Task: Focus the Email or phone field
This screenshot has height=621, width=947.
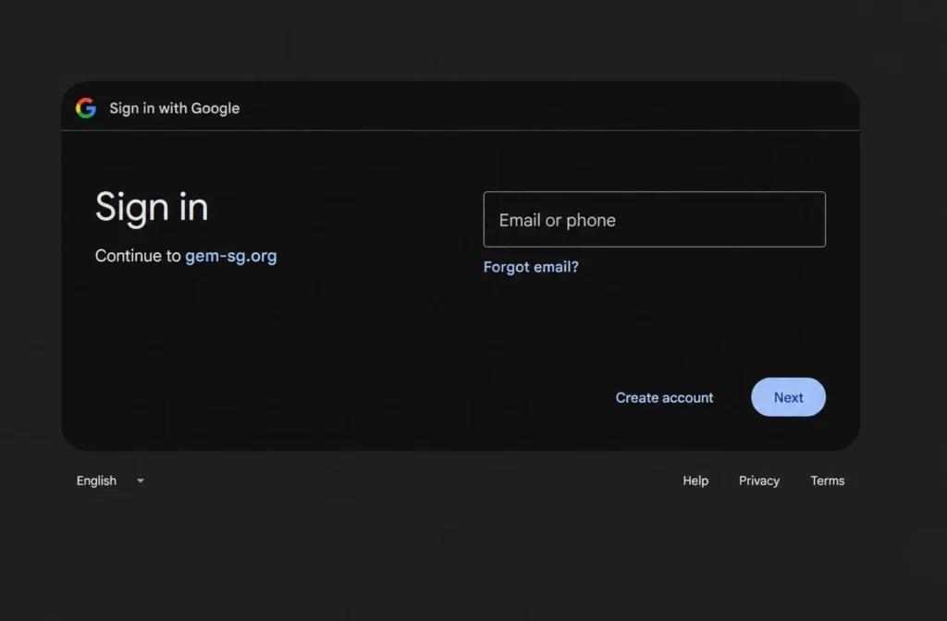Action: (x=654, y=219)
